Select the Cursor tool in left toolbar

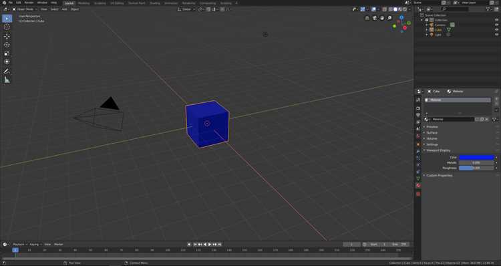7,27
